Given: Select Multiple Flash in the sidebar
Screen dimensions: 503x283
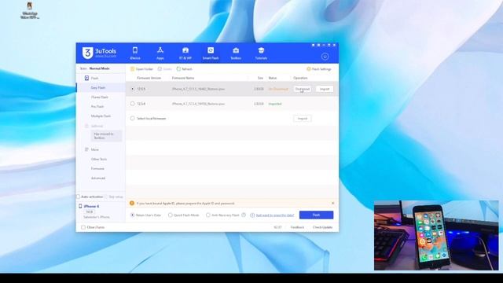Looking at the screenshot, I should (101, 116).
